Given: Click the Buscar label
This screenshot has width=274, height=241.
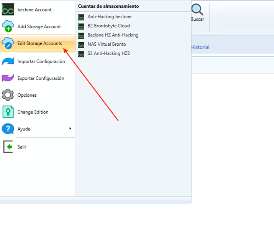Looking at the screenshot, I should coord(198,19).
